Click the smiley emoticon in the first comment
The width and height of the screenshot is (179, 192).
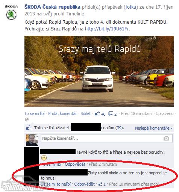44,158
